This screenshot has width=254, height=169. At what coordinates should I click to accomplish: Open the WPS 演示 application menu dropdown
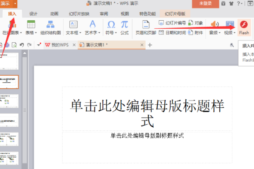tap(15, 3)
